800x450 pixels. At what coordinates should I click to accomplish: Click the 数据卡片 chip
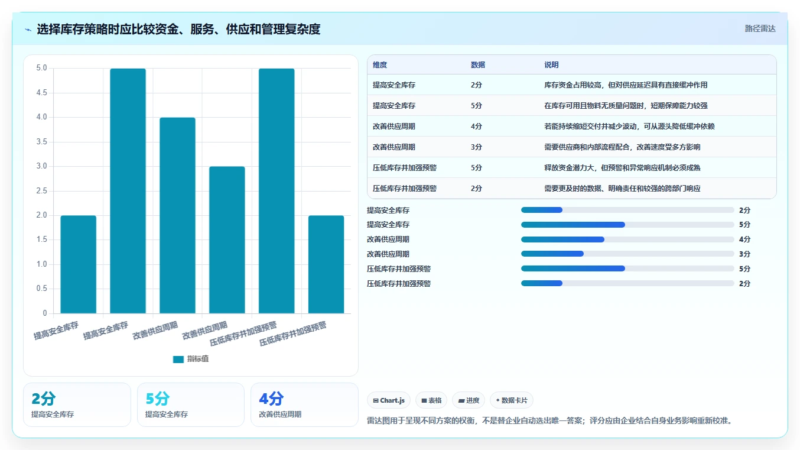coord(512,400)
